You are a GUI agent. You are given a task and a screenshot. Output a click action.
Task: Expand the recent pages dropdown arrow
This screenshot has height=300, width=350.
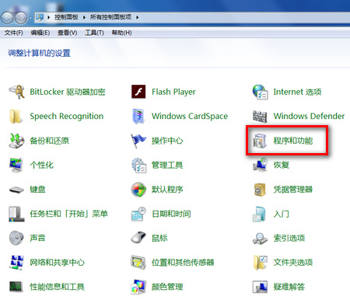pos(30,18)
